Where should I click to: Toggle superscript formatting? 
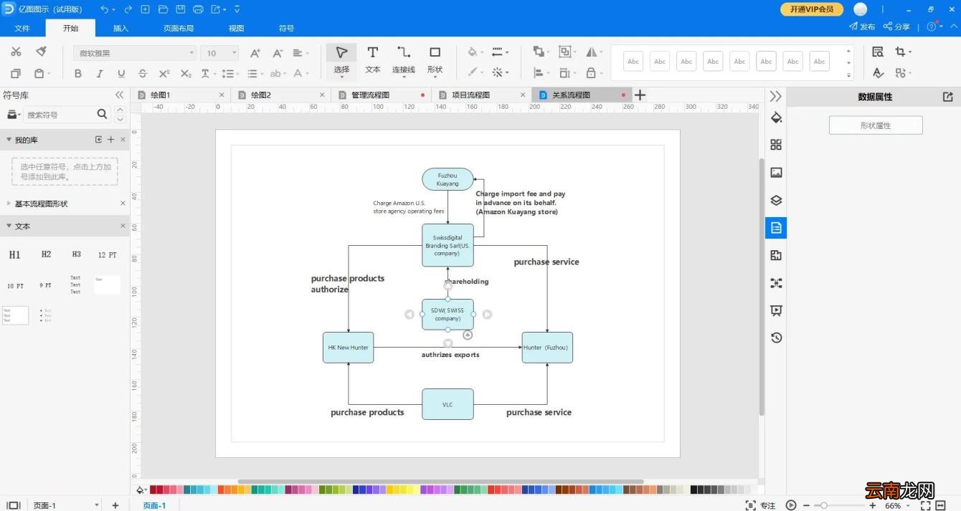tap(164, 74)
